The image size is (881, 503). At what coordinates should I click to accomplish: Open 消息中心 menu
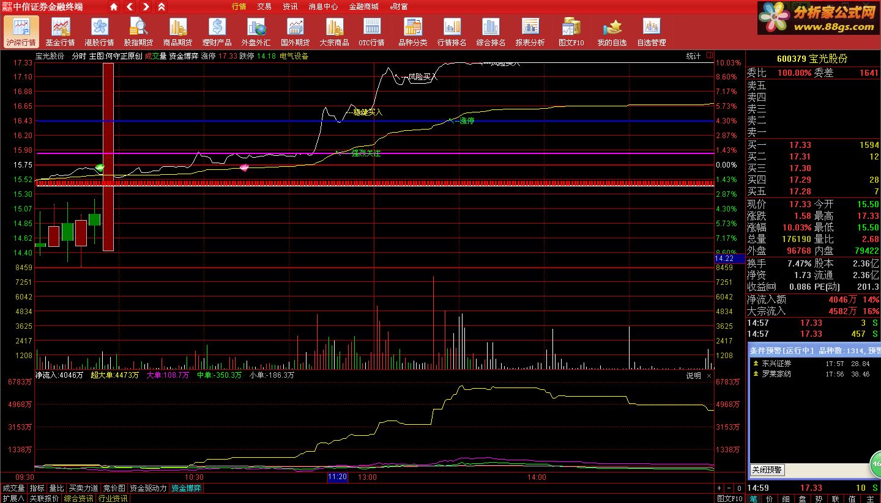click(x=323, y=7)
